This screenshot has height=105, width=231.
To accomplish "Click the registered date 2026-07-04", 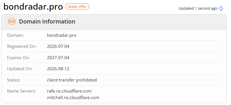I will click(58, 46).
